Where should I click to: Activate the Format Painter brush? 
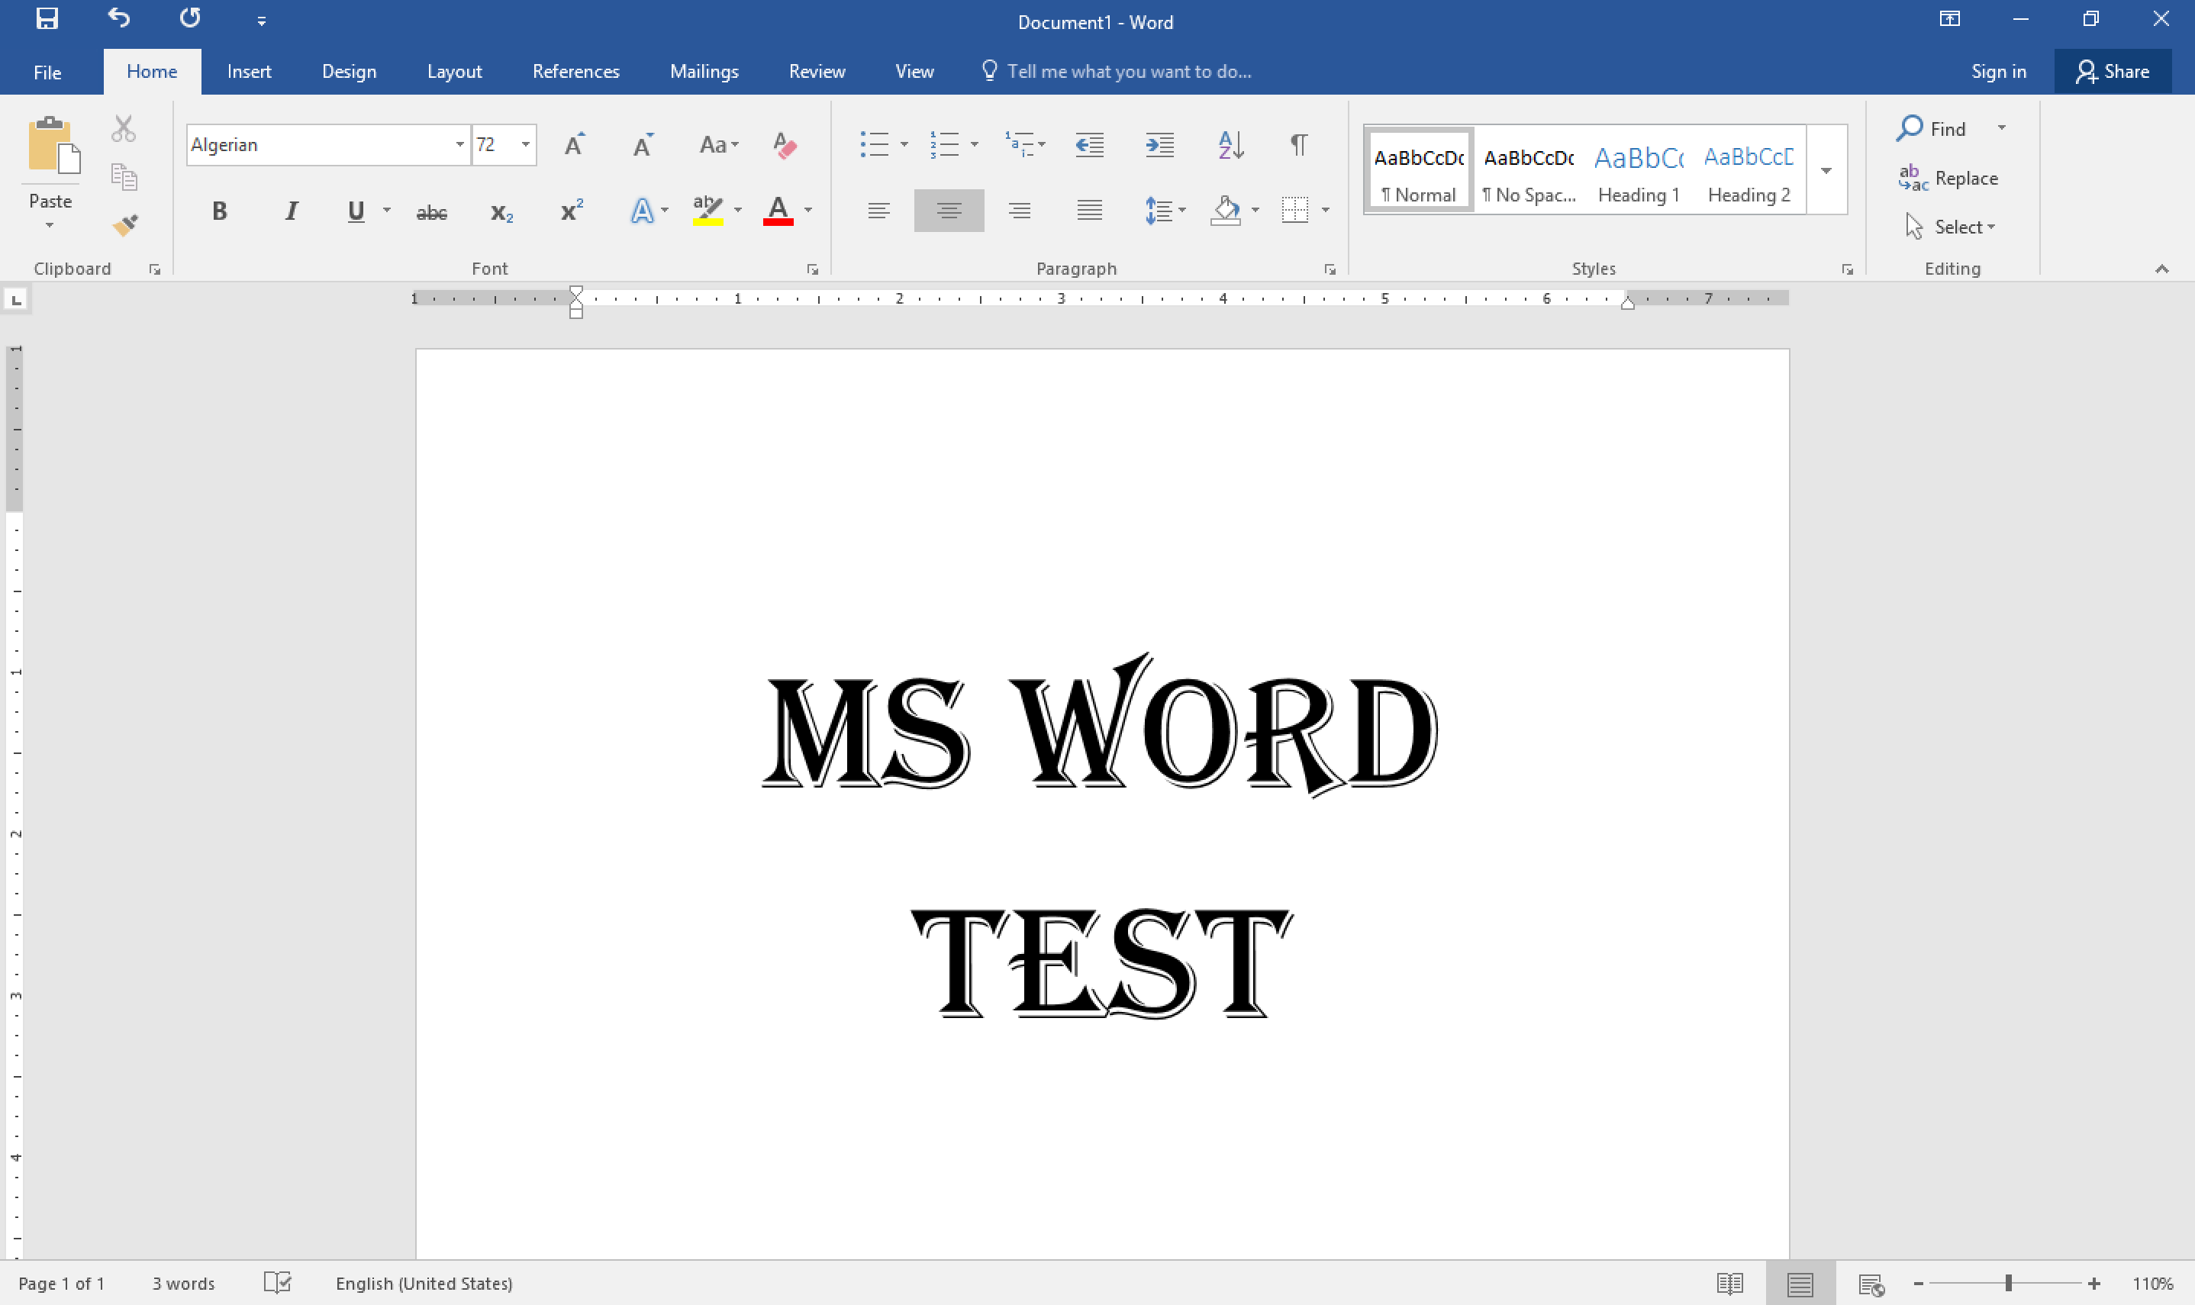(x=126, y=225)
